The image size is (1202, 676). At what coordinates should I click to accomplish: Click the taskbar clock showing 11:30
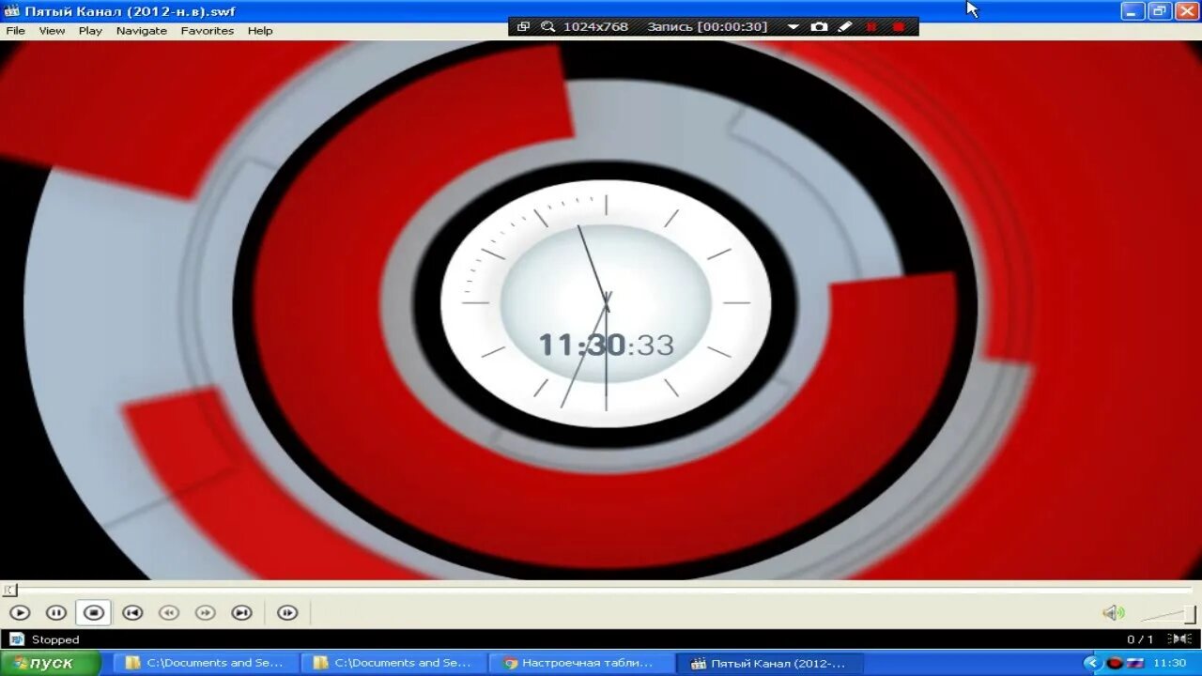(x=1170, y=663)
